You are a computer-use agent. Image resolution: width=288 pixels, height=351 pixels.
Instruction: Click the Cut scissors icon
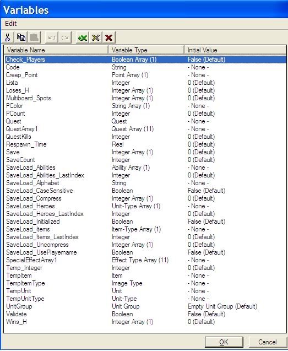(x=8, y=37)
